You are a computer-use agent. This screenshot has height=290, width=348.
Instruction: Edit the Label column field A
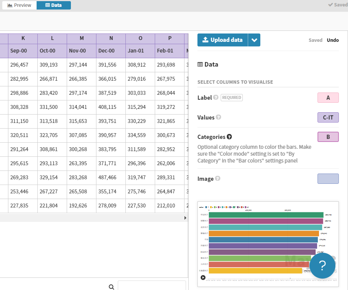click(x=328, y=98)
